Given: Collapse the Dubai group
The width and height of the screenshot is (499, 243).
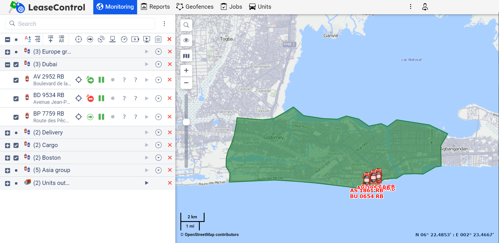Looking at the screenshot, I should tap(8, 65).
